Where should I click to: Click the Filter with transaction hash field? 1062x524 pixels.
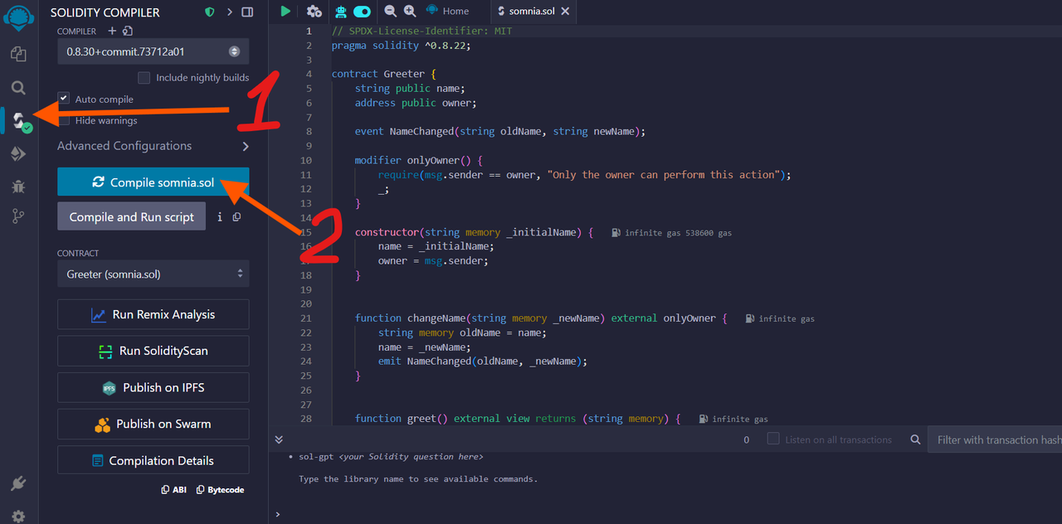point(995,439)
